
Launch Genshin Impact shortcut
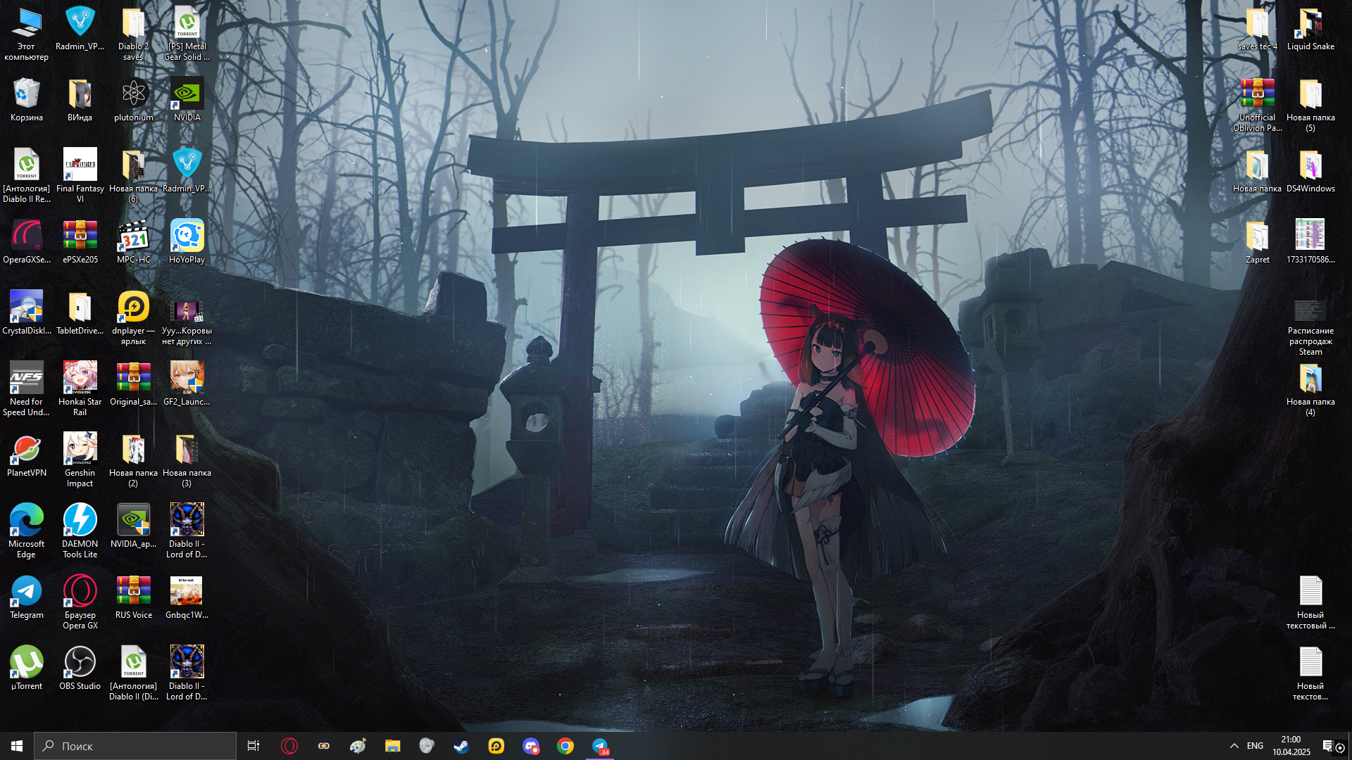tap(80, 460)
